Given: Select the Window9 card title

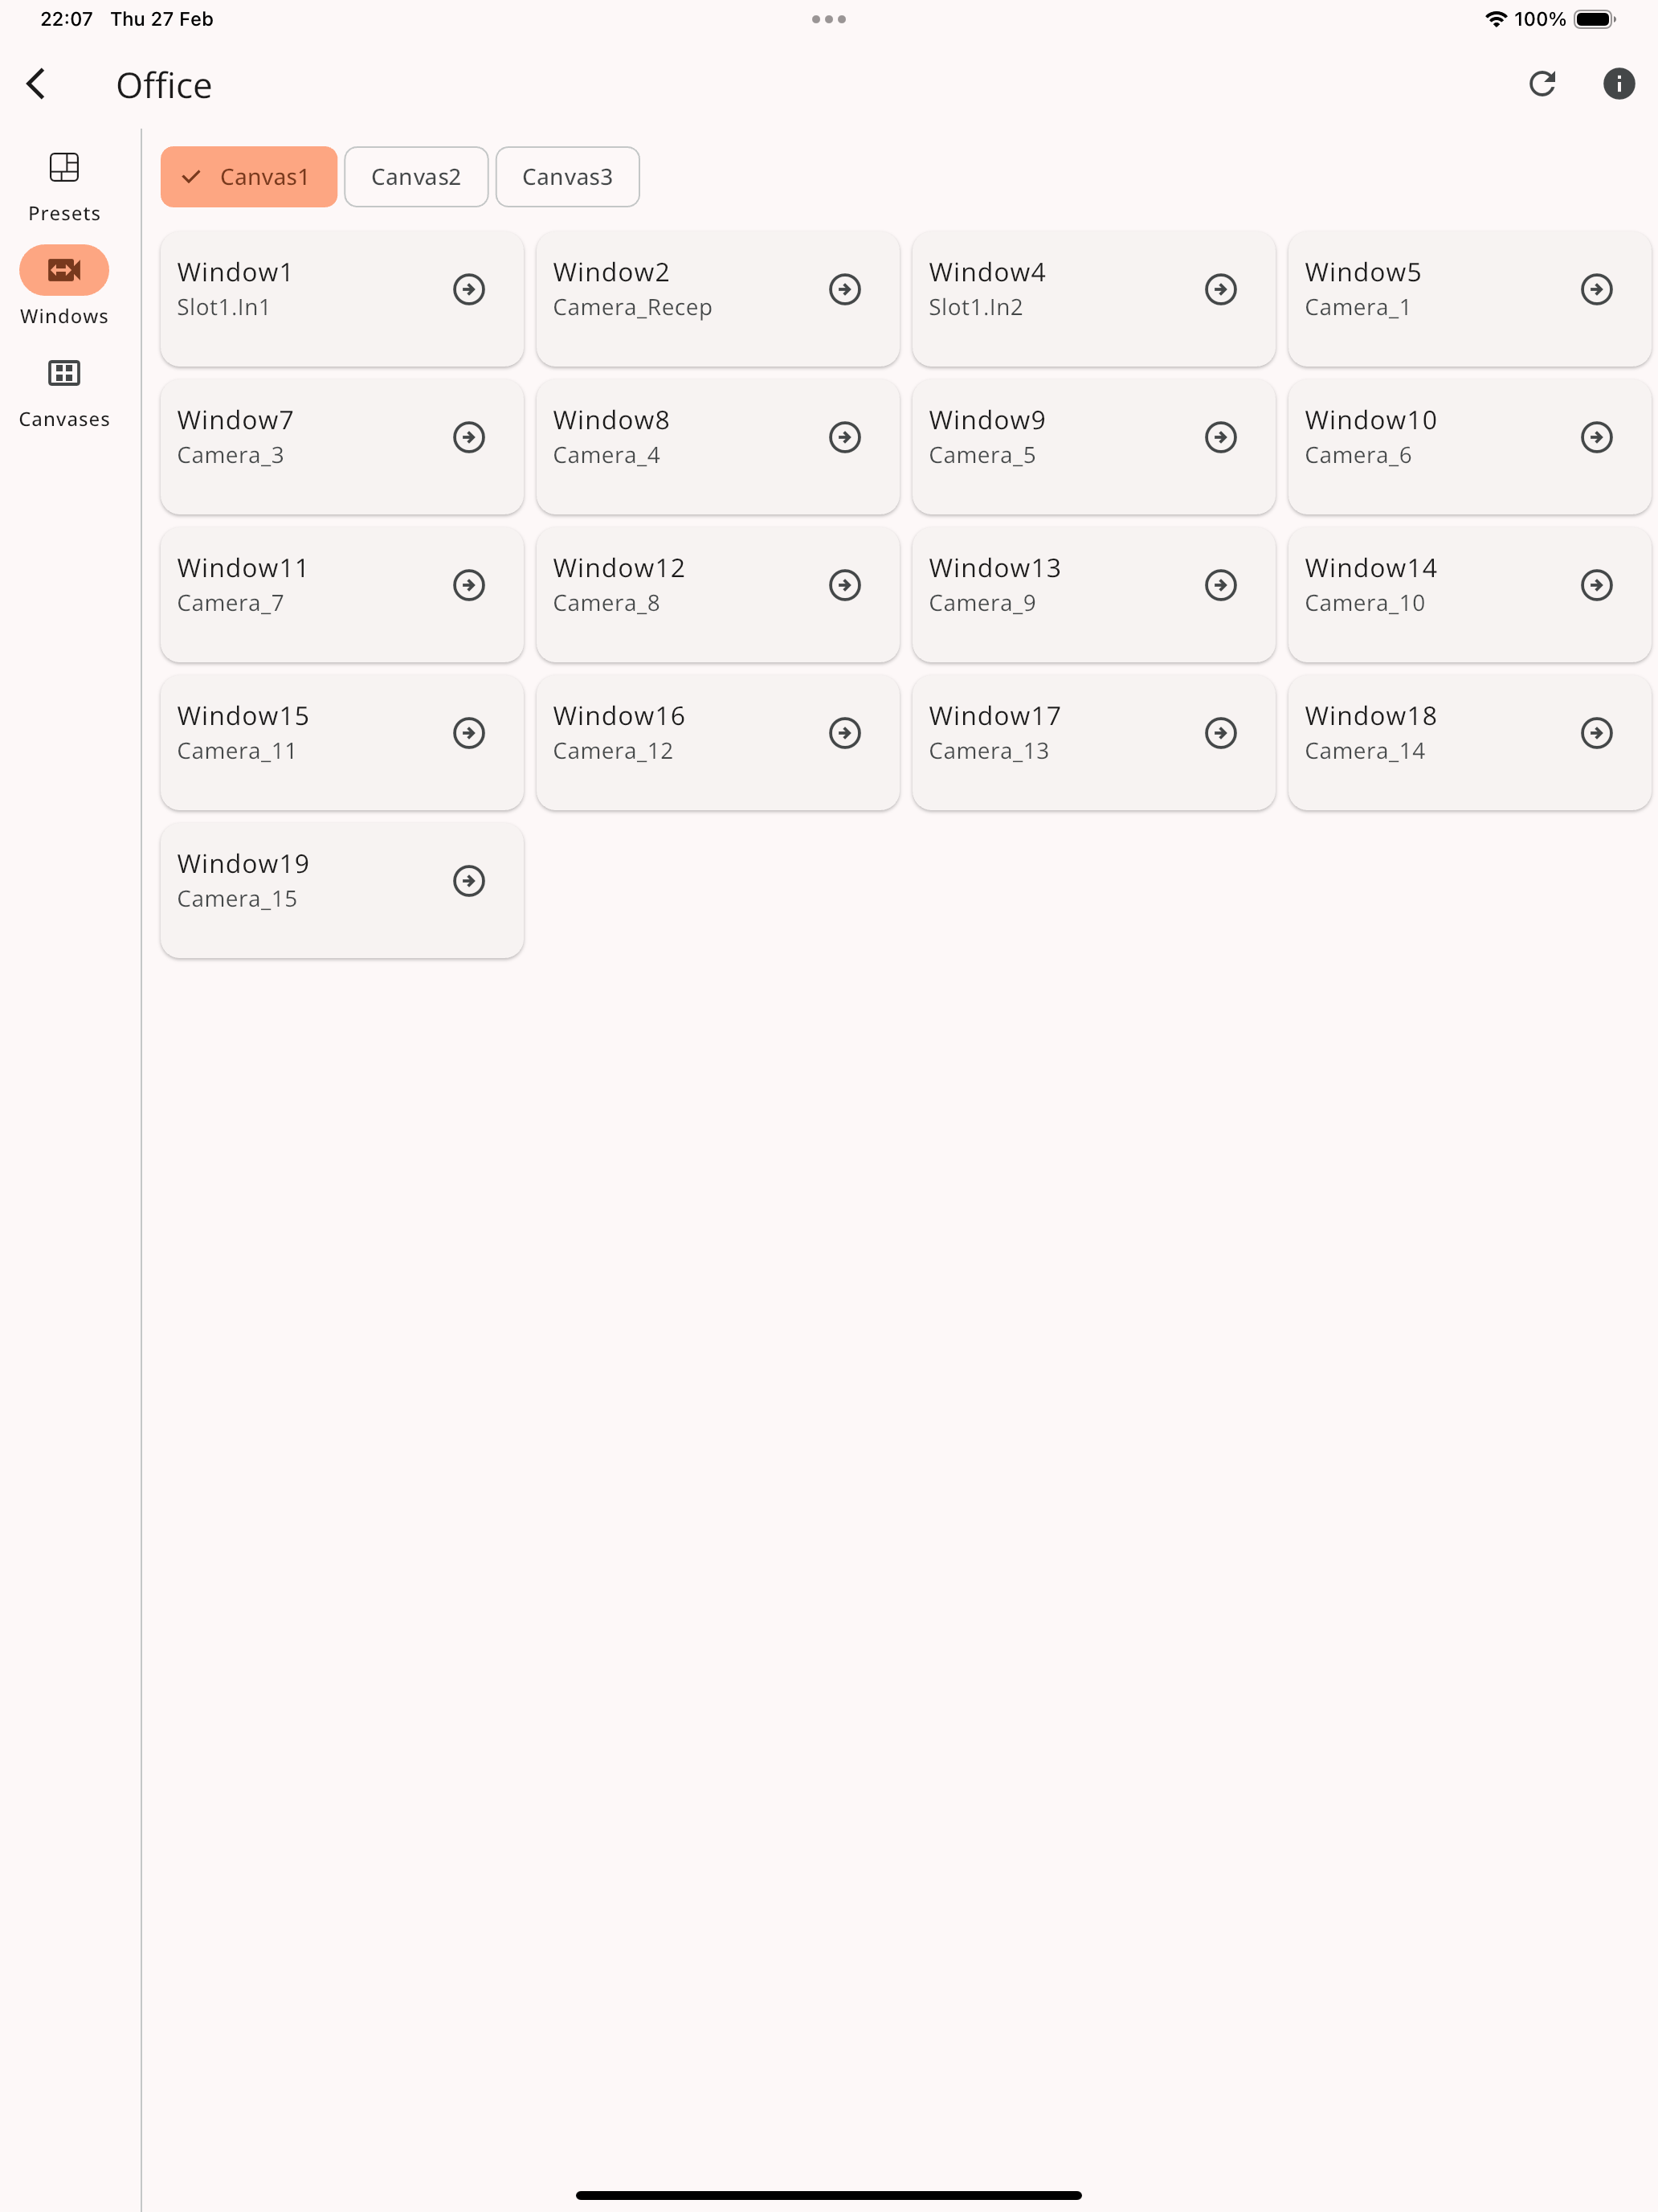Looking at the screenshot, I should [x=986, y=420].
